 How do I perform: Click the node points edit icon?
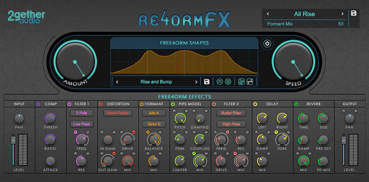[x=250, y=82]
